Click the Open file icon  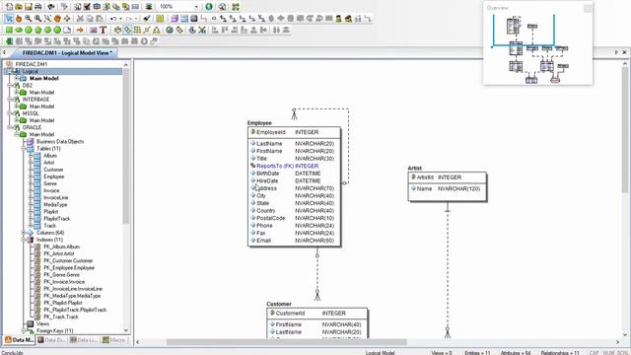(19, 7)
